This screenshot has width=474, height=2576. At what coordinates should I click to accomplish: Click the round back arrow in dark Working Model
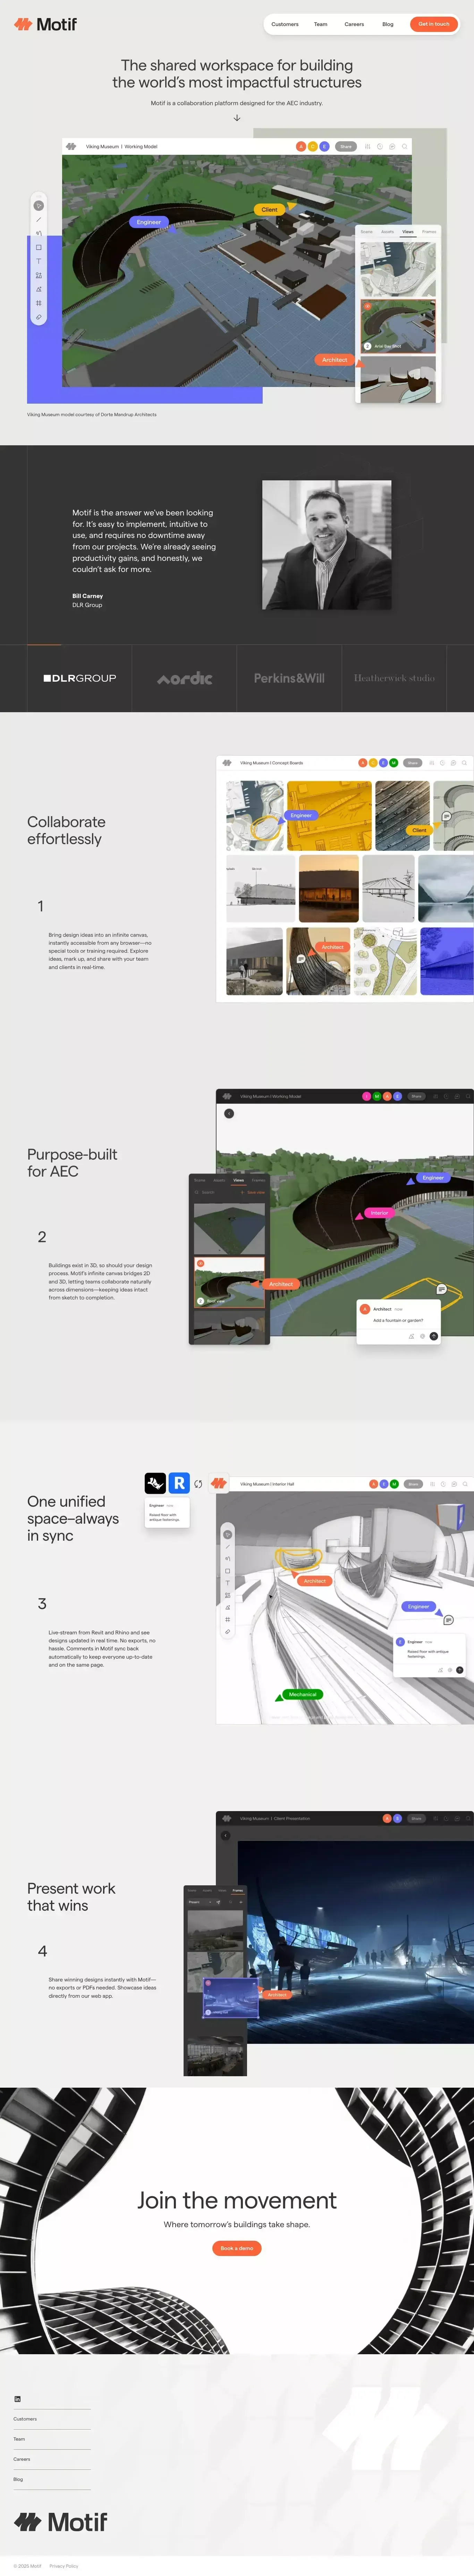(x=229, y=1113)
